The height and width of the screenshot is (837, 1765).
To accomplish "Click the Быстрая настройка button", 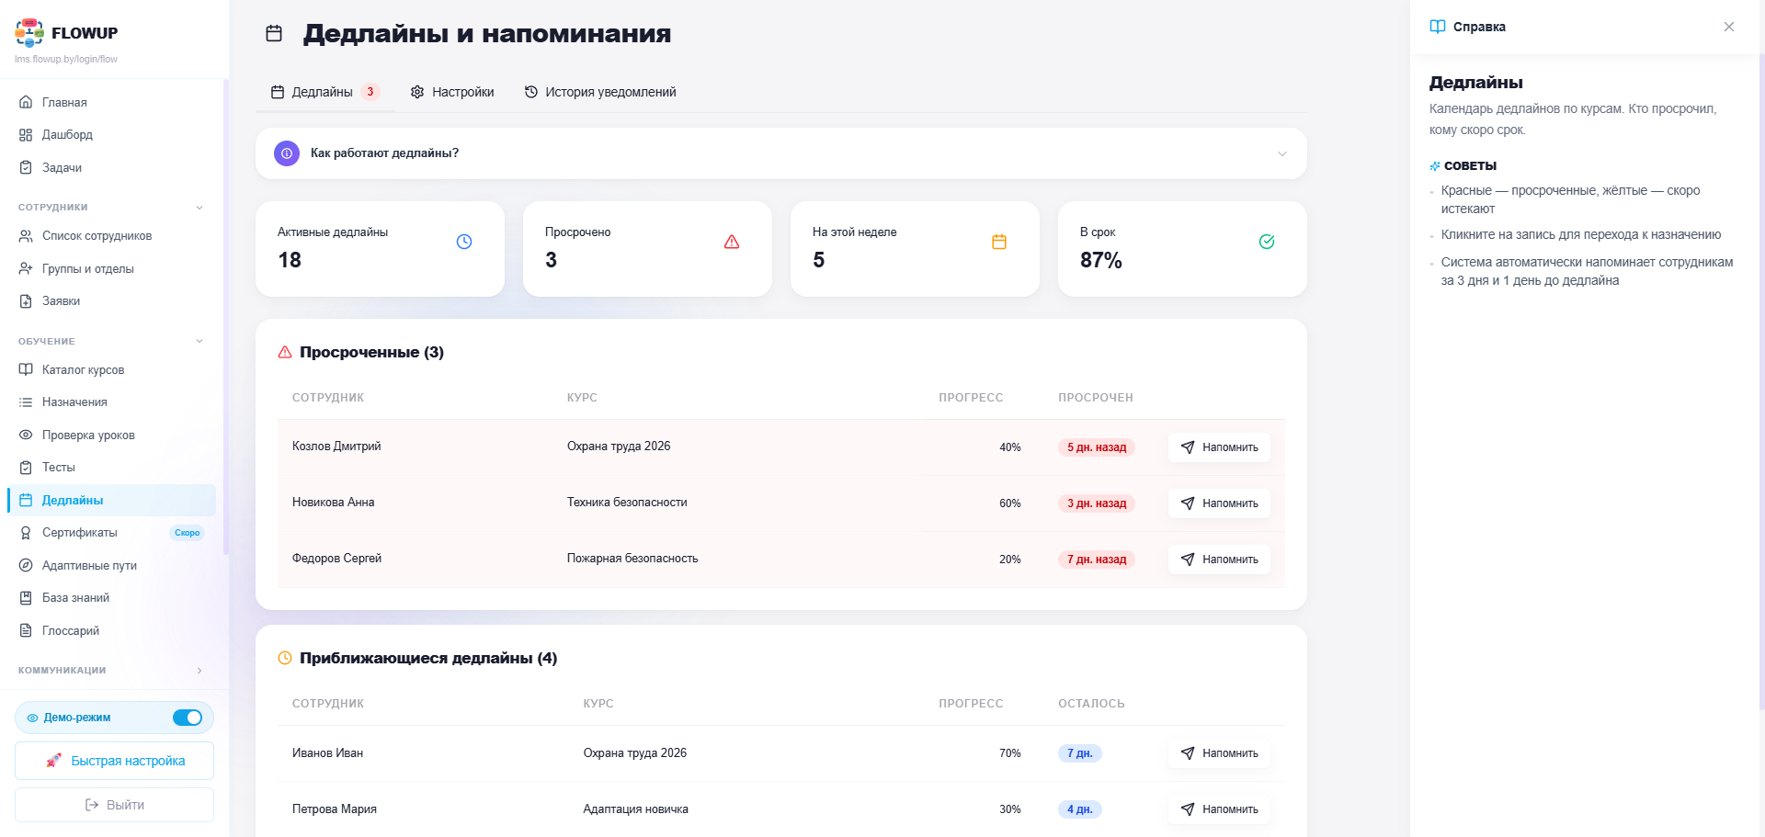I will coord(114,761).
